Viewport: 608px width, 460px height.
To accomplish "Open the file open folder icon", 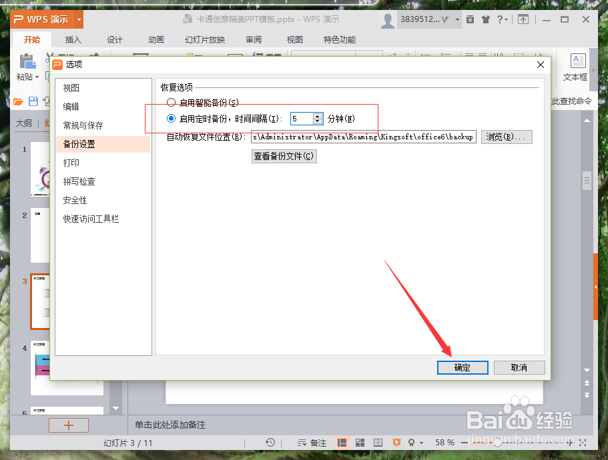I will 19,101.
